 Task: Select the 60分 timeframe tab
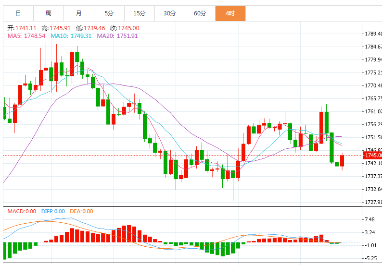click(x=200, y=13)
